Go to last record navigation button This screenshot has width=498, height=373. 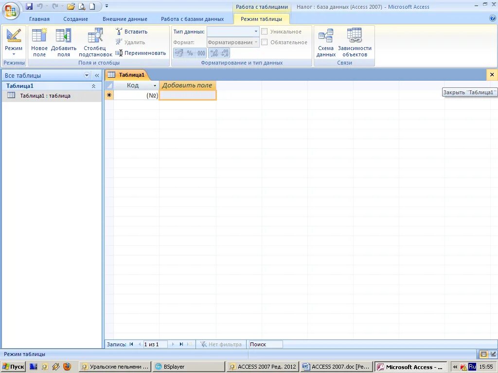pyautogui.click(x=181, y=344)
